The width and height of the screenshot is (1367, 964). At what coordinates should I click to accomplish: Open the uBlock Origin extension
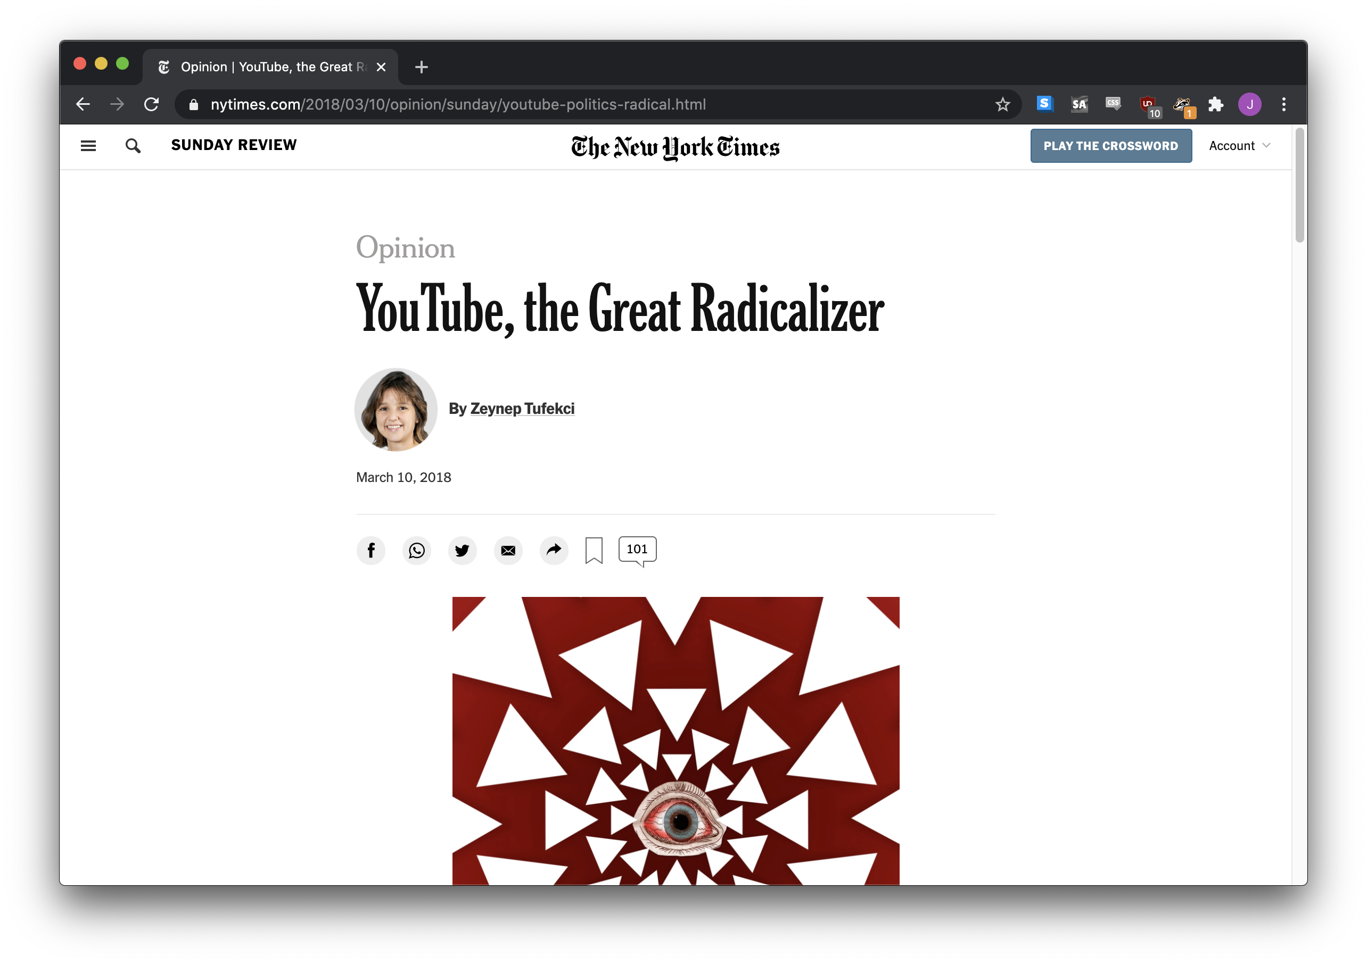pos(1148,103)
